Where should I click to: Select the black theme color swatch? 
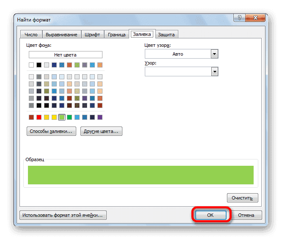pos(39,65)
